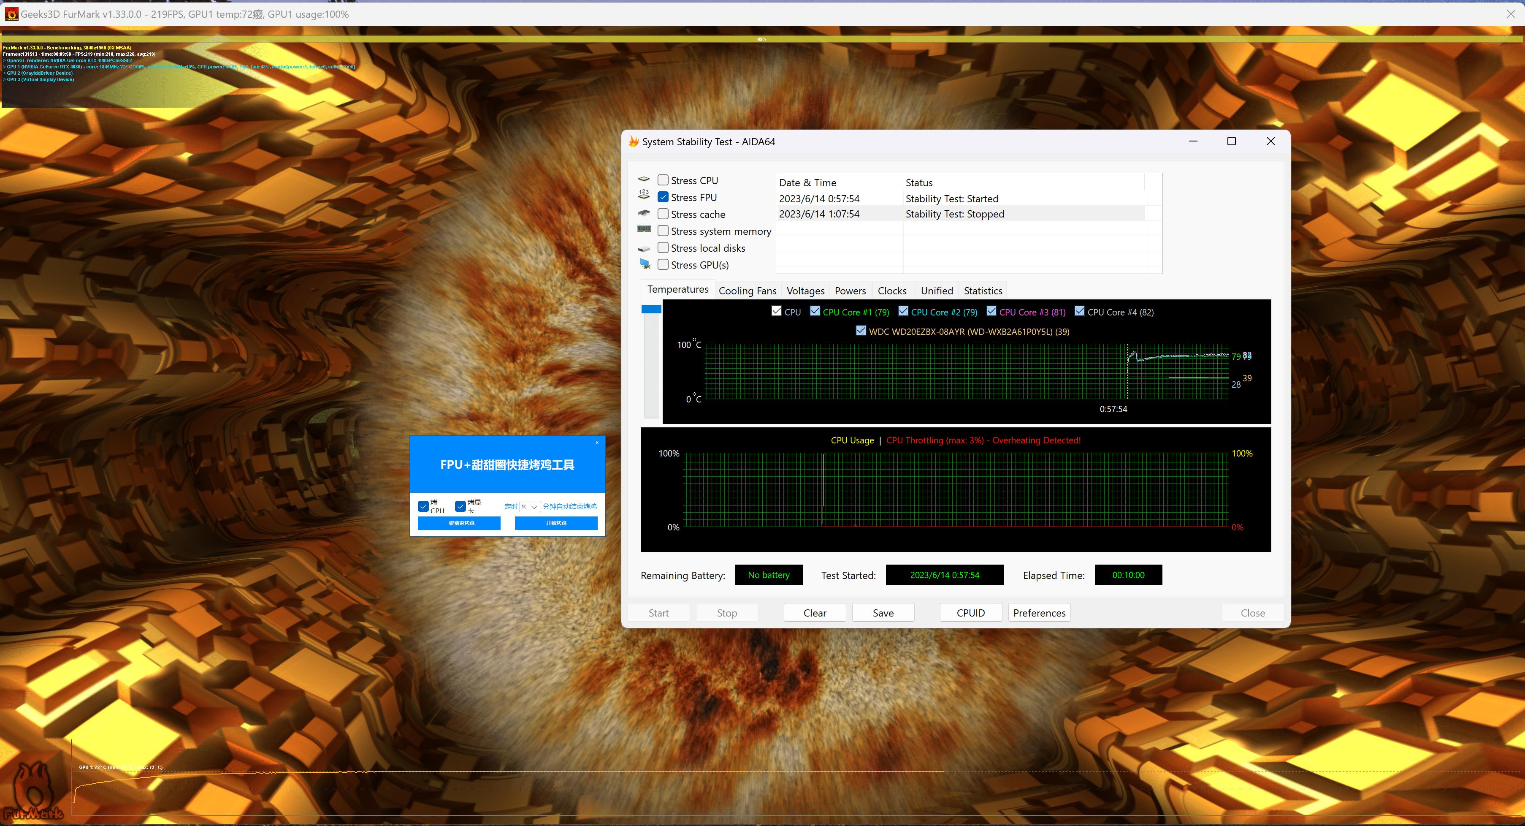Toggle the WDC hard drive temperature checkbox

coord(861,331)
